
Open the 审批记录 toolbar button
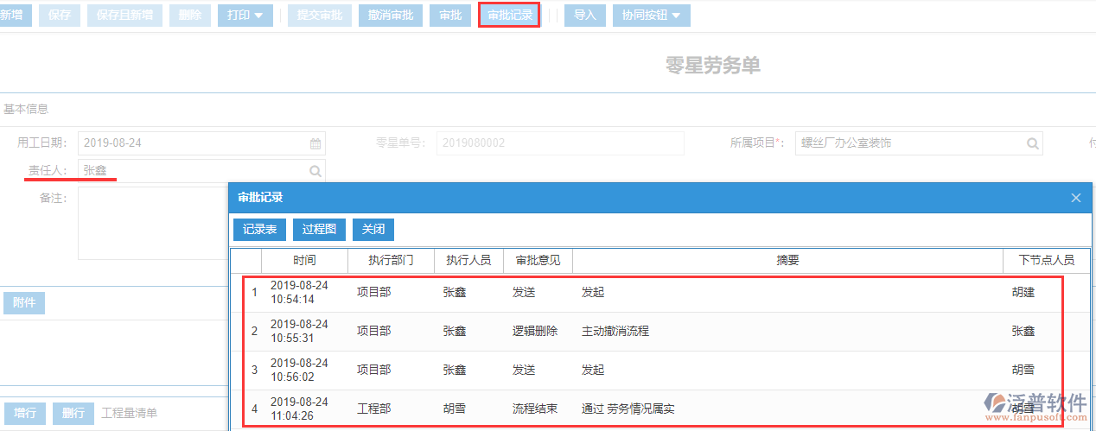click(x=510, y=16)
